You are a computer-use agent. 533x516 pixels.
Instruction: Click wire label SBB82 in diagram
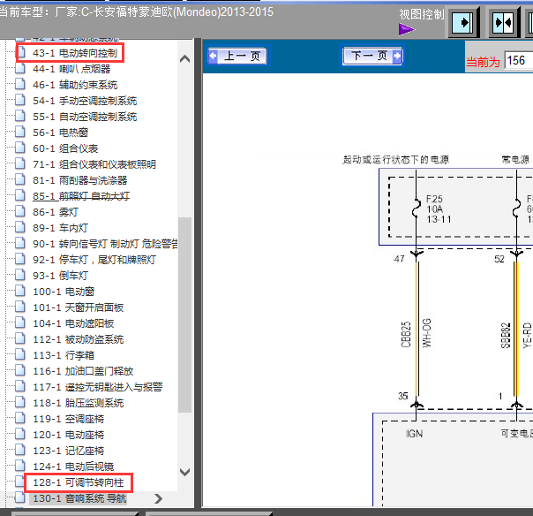[x=506, y=336]
